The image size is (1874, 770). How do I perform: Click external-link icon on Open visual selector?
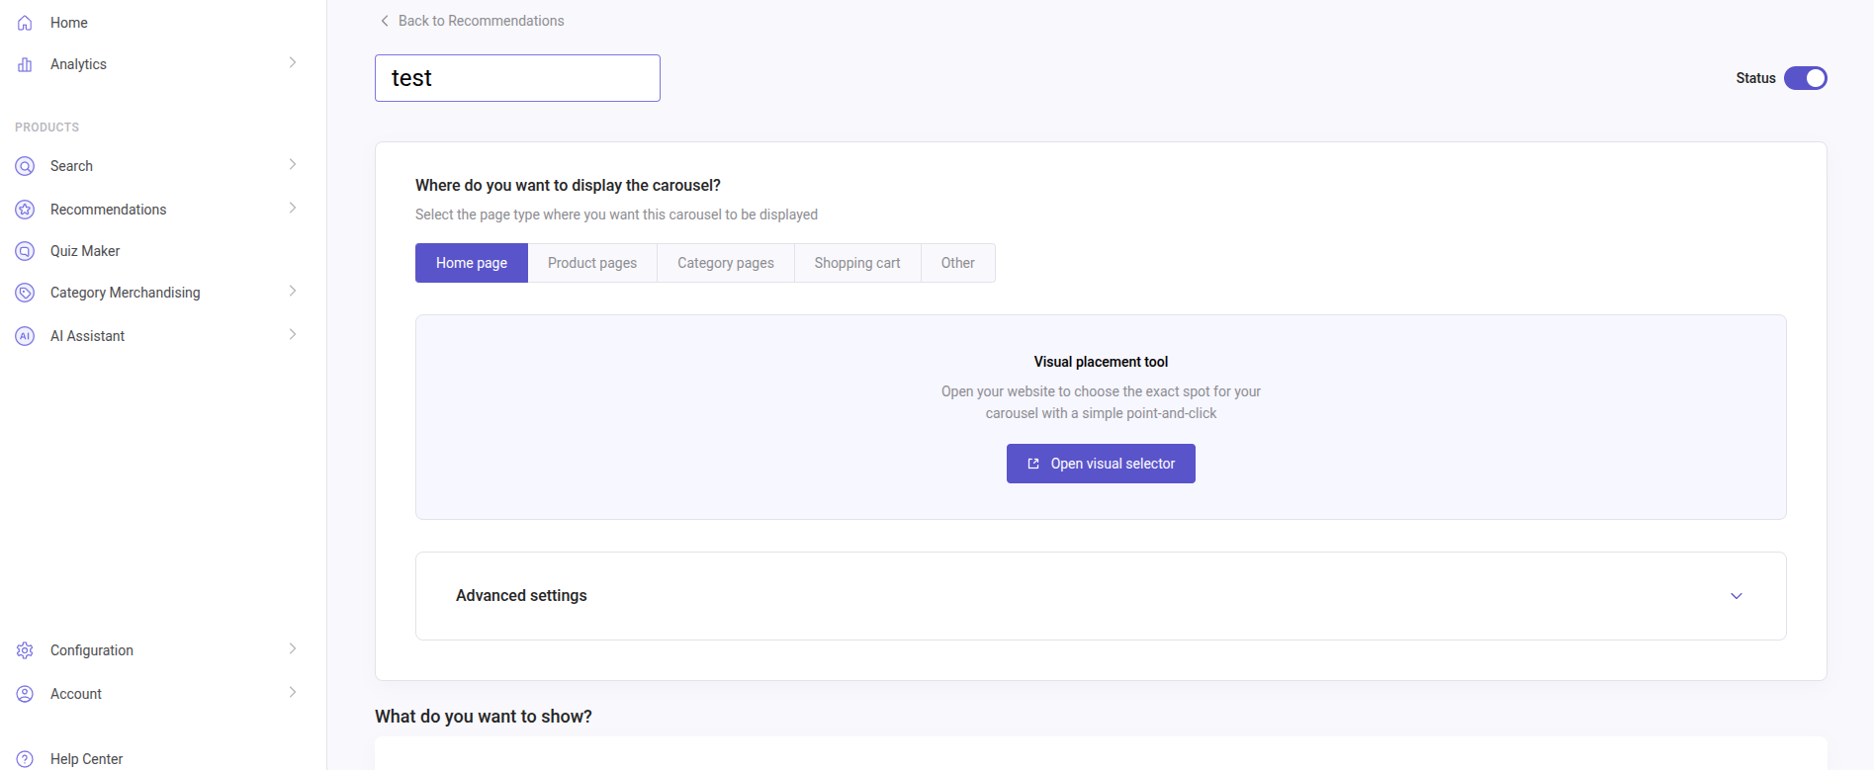click(x=1033, y=464)
